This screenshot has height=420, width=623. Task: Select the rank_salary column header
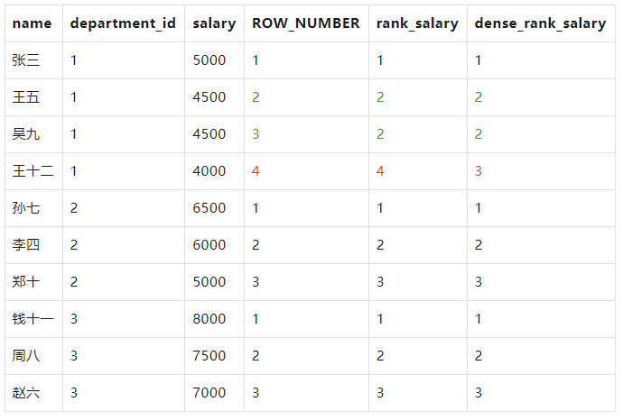[x=417, y=23]
